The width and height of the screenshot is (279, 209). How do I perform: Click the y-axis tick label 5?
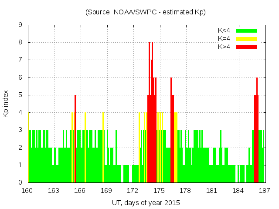(20, 95)
